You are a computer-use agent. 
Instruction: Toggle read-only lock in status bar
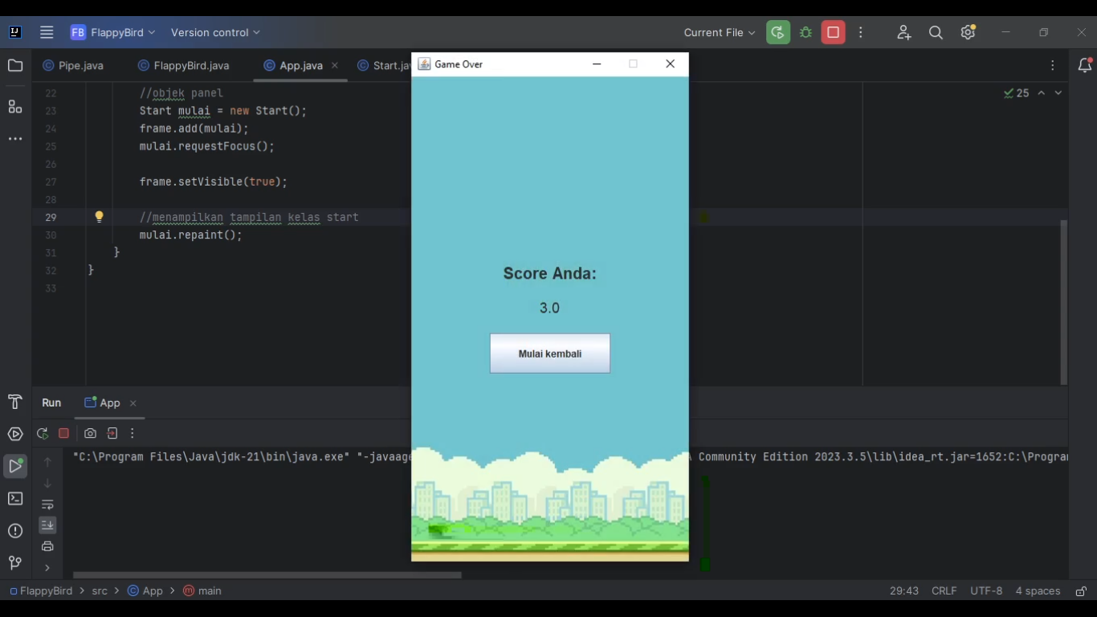[x=1081, y=591]
